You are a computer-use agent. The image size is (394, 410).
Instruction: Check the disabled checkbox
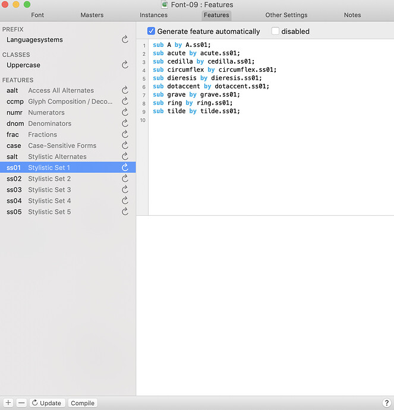275,31
